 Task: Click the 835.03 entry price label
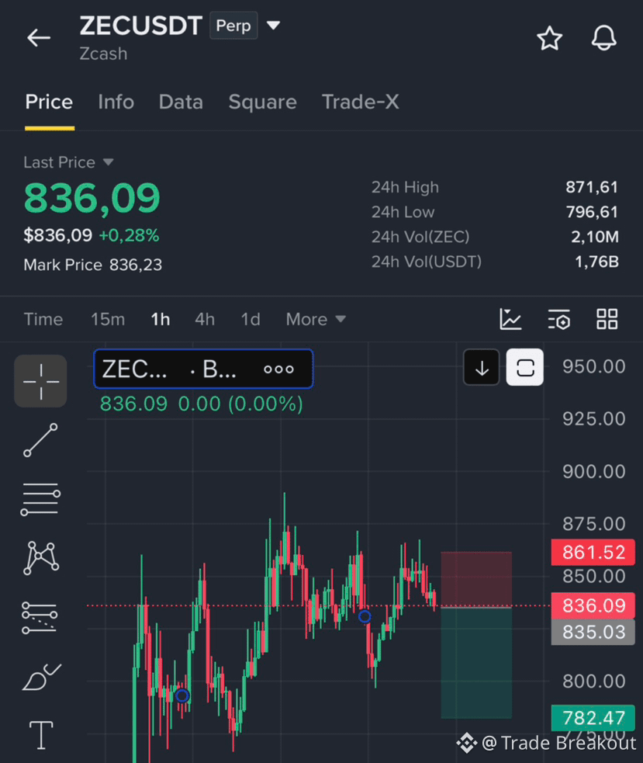click(593, 632)
